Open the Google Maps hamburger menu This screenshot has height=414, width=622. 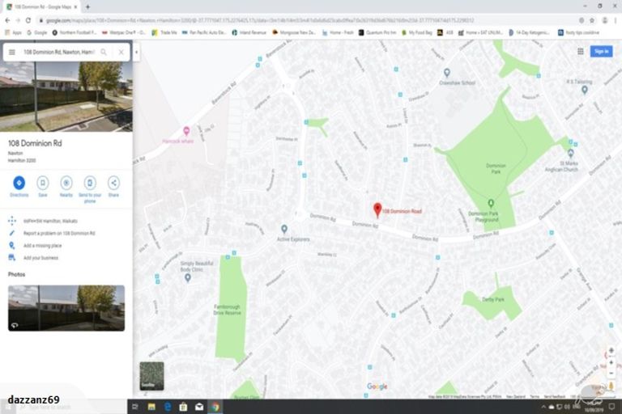tap(12, 52)
